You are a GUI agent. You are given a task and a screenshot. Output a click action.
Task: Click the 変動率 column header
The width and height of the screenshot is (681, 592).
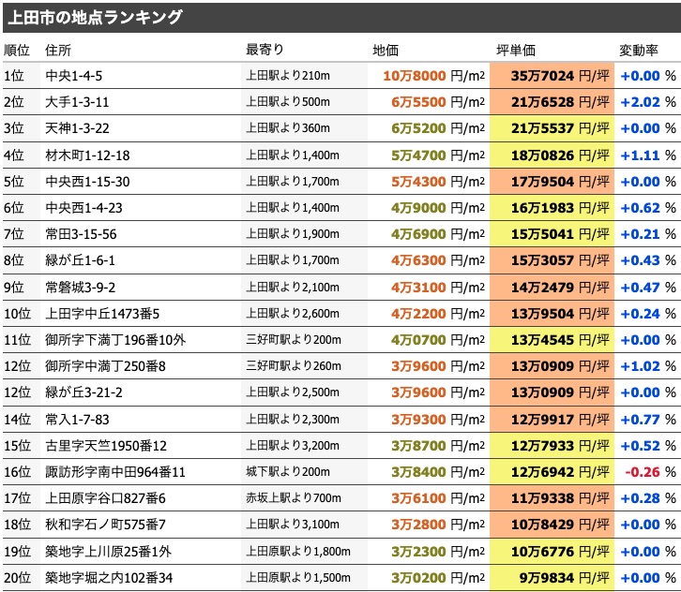[639, 51]
